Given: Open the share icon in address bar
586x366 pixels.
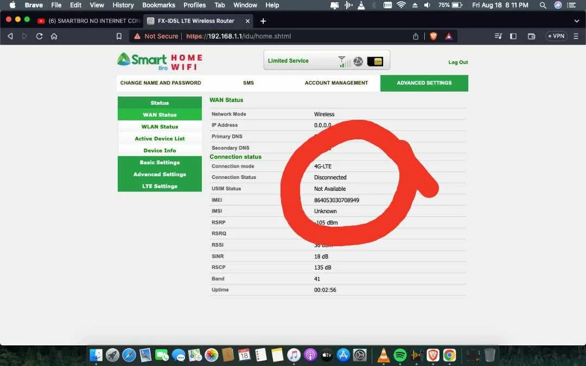Looking at the screenshot, I should 416,36.
